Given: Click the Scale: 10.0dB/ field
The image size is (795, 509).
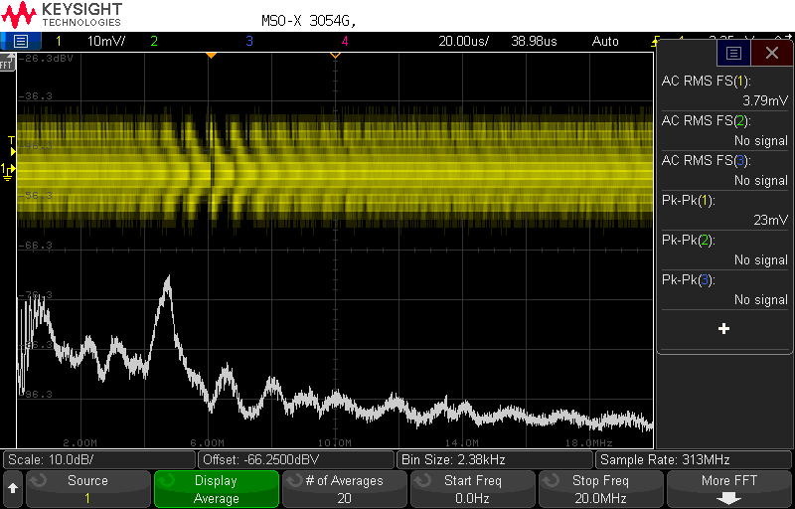Looking at the screenshot, I should (99, 460).
